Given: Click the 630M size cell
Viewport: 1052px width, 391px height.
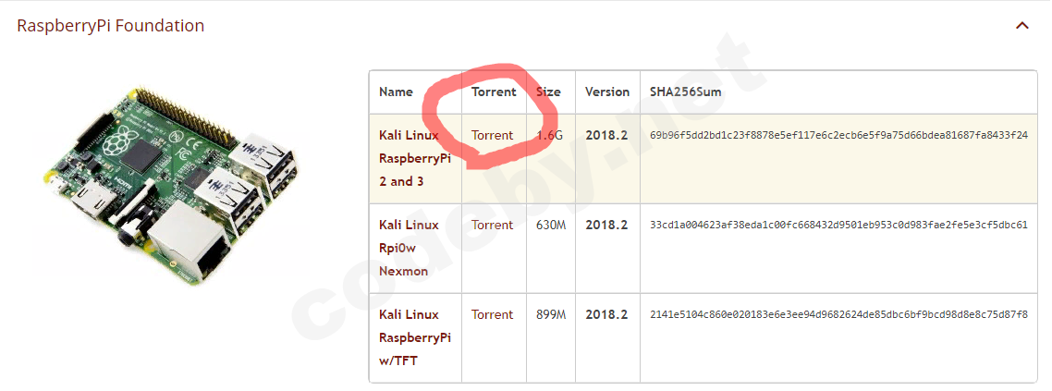Looking at the screenshot, I should (551, 225).
